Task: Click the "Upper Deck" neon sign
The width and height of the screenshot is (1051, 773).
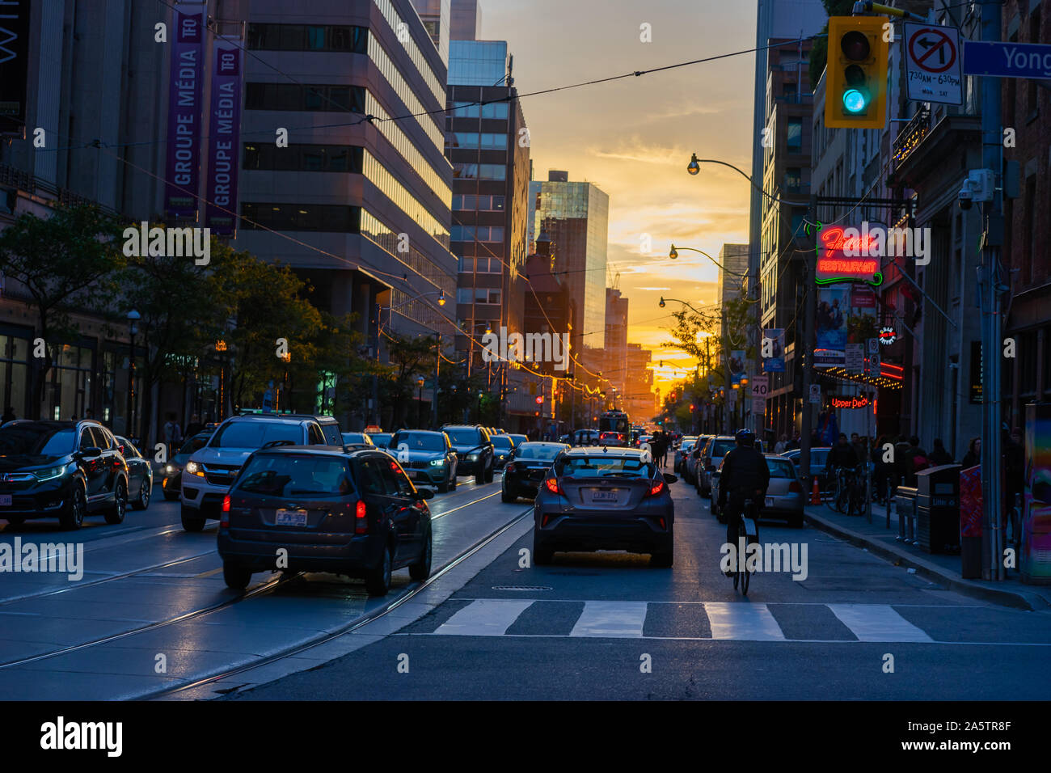Action: click(x=848, y=402)
